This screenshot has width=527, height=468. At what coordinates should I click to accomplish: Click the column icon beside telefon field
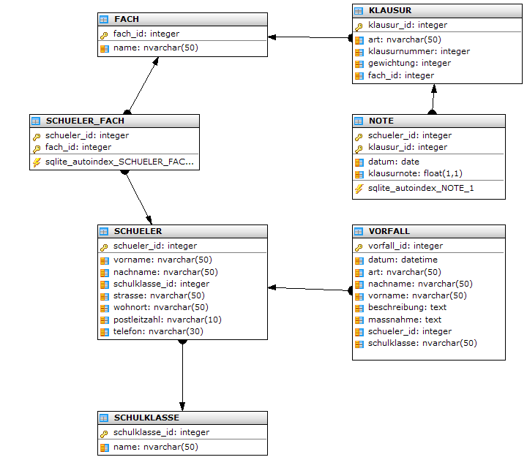[x=104, y=332]
